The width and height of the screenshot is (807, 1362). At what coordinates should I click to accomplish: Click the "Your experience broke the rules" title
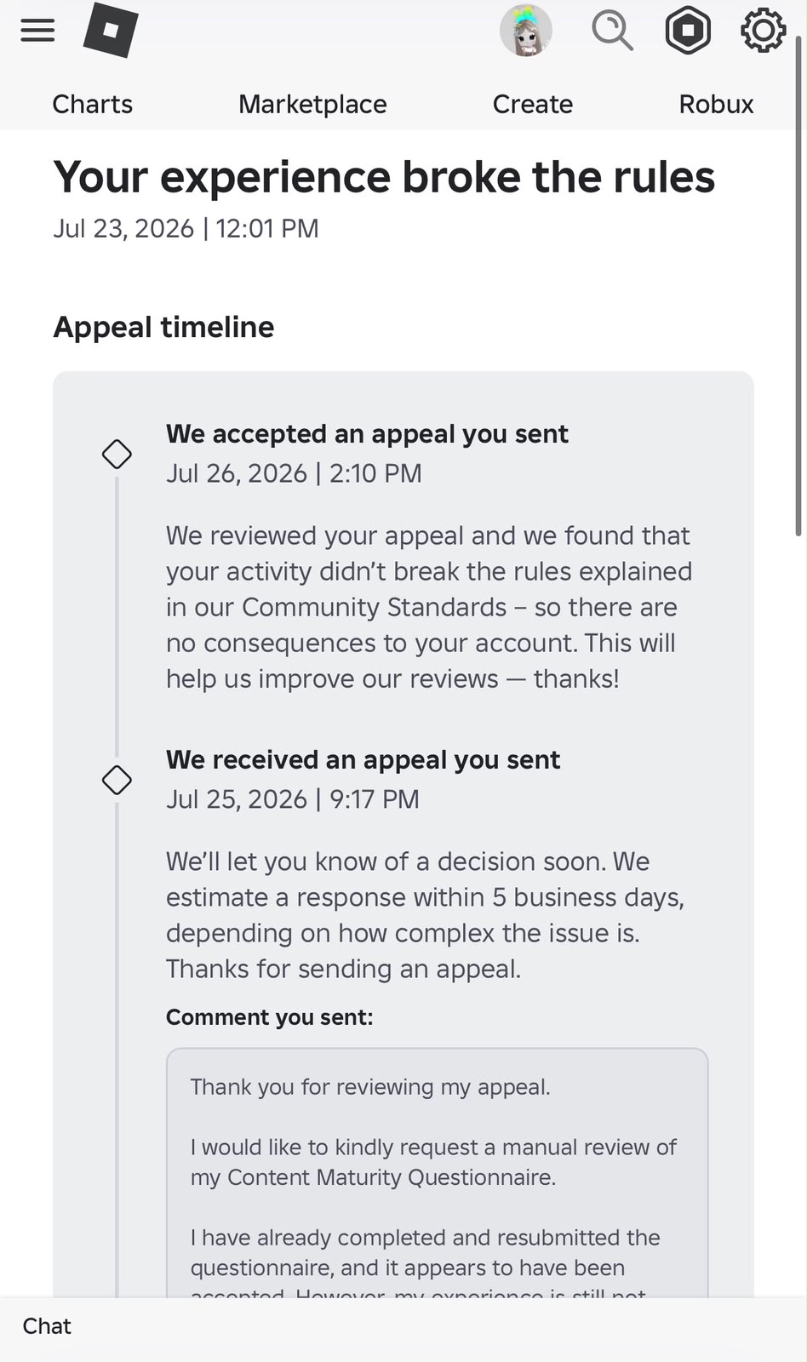[384, 177]
